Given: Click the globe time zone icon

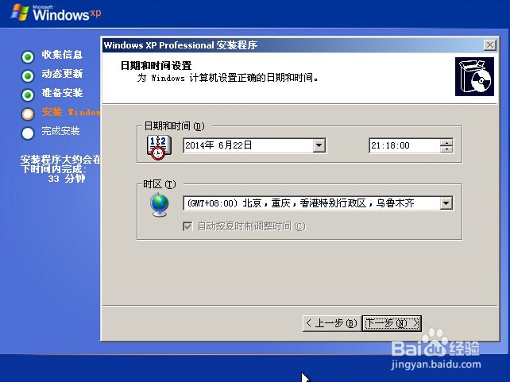Looking at the screenshot, I should 159,204.
